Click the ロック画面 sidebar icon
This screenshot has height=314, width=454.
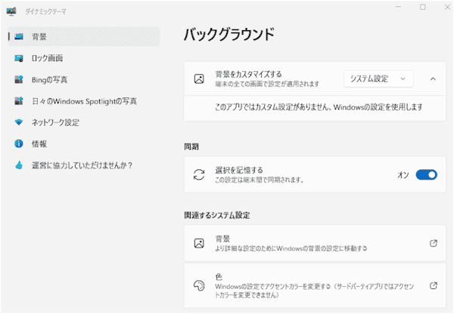pyautogui.click(x=19, y=58)
